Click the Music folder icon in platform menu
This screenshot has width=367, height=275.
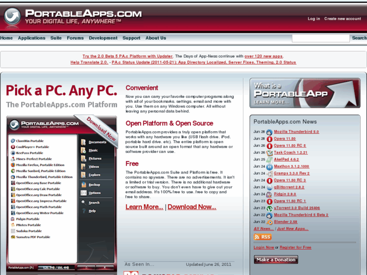point(83,150)
